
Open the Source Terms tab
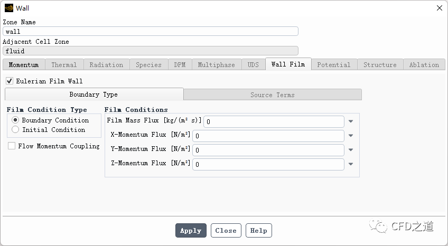(x=273, y=95)
